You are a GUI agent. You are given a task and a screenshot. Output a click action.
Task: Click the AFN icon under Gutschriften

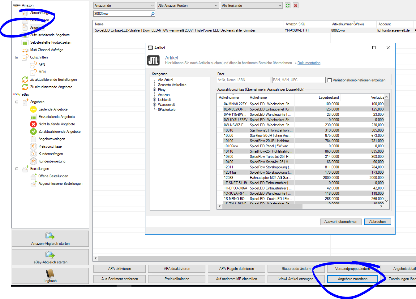tap(33, 65)
